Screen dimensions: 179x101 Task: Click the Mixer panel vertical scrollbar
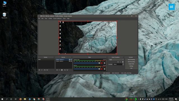[107, 65]
